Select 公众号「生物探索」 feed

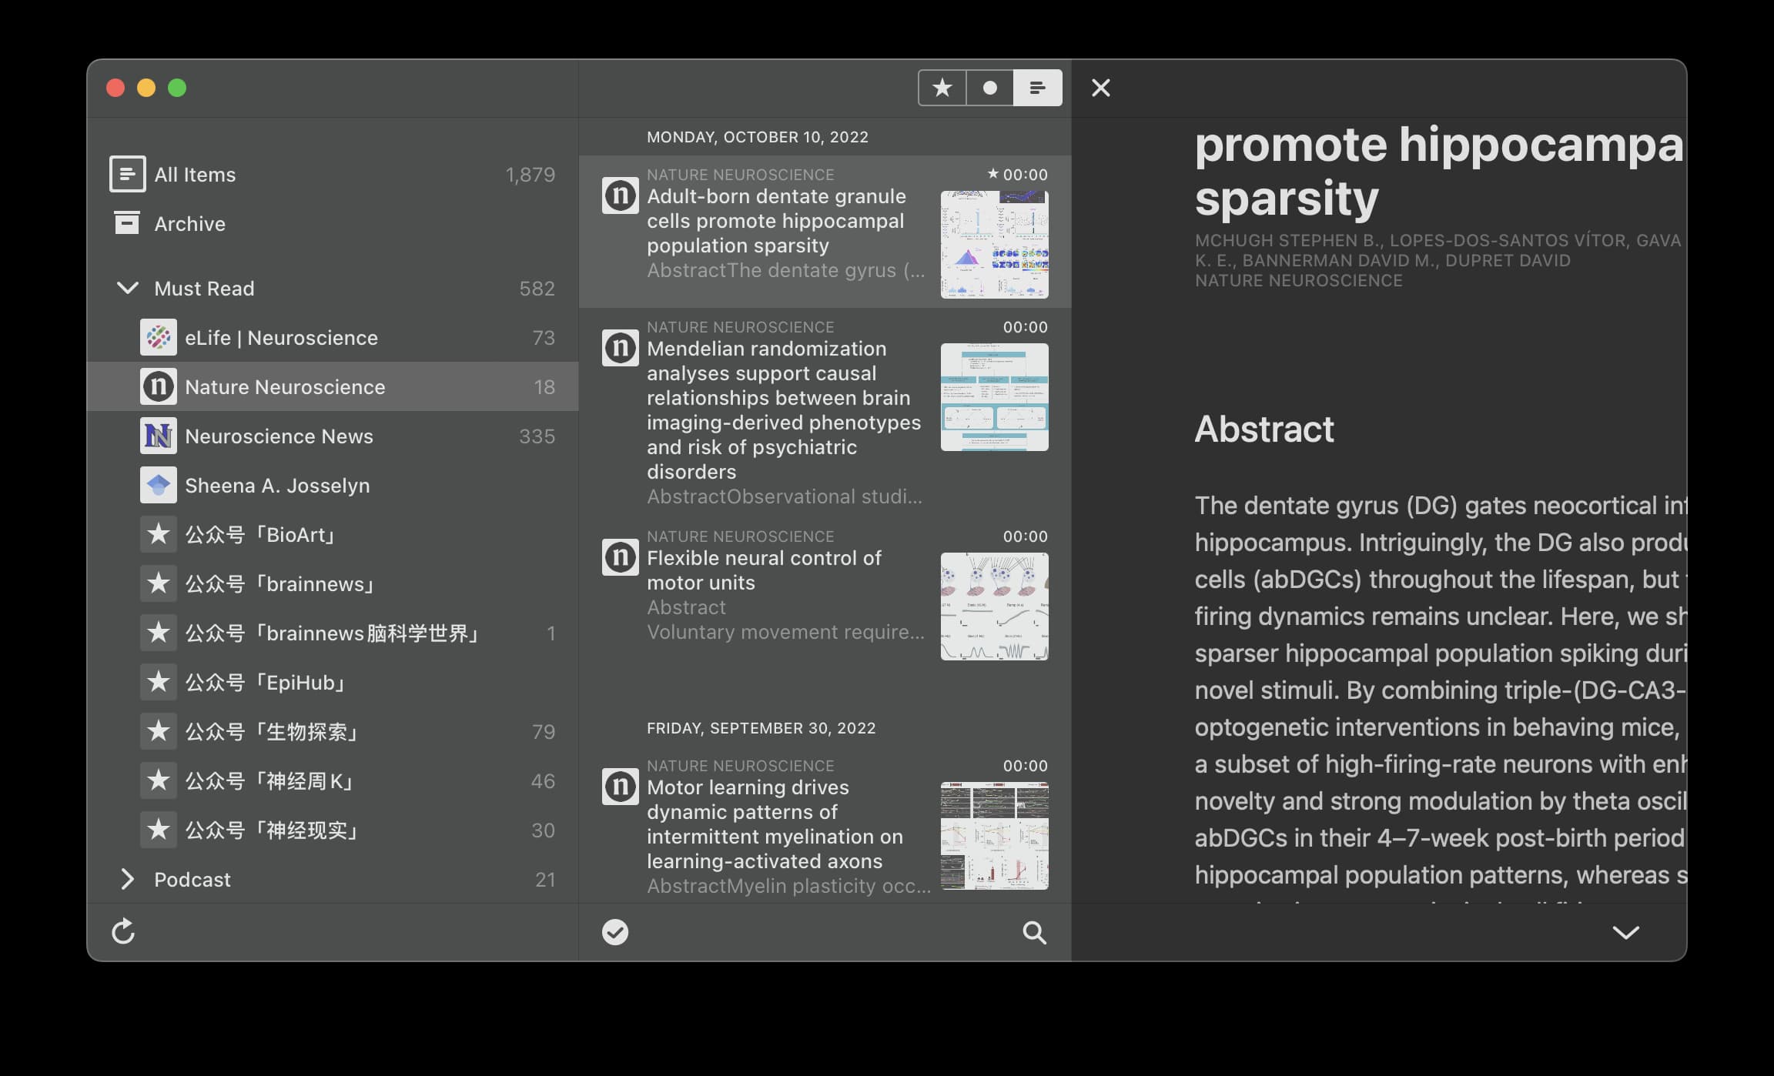coord(333,731)
